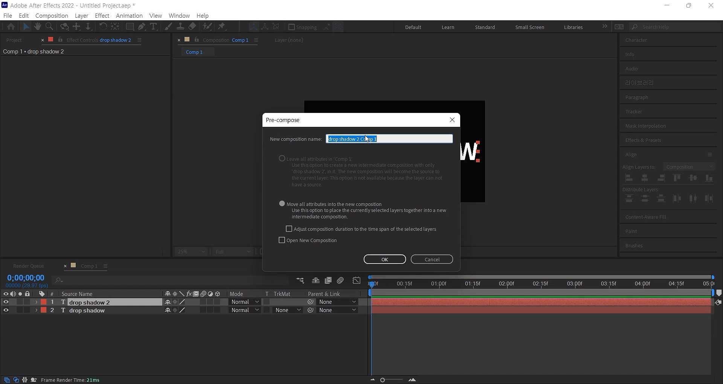Check 'Adjust composition duration' checkbox
723x384 pixels.
(289, 229)
